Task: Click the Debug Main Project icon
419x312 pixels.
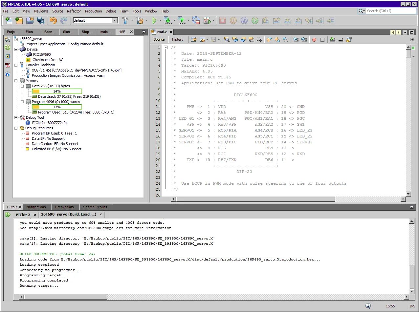Action: tap(207, 20)
